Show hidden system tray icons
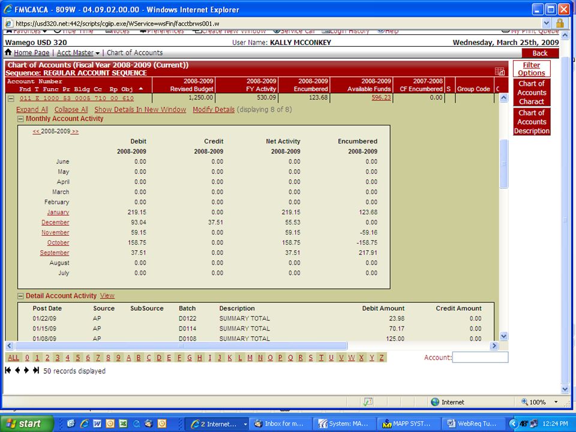The height and width of the screenshot is (432, 576). pyautogui.click(x=513, y=424)
